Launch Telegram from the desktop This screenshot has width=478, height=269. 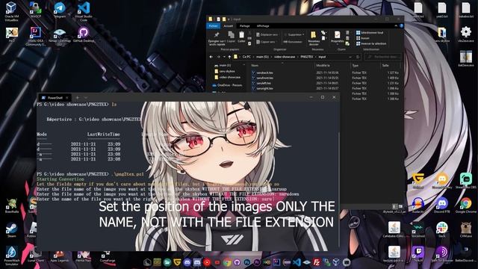pyautogui.click(x=60, y=10)
